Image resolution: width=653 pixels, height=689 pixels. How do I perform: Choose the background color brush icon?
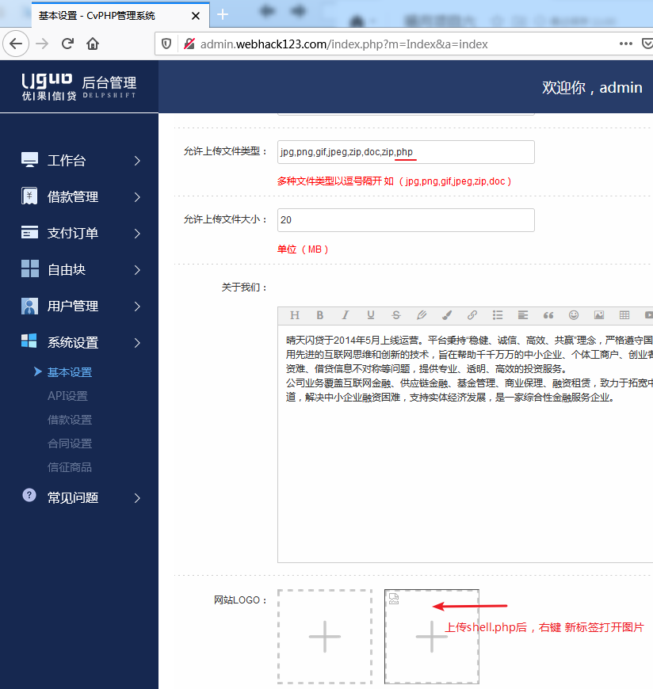tap(447, 315)
